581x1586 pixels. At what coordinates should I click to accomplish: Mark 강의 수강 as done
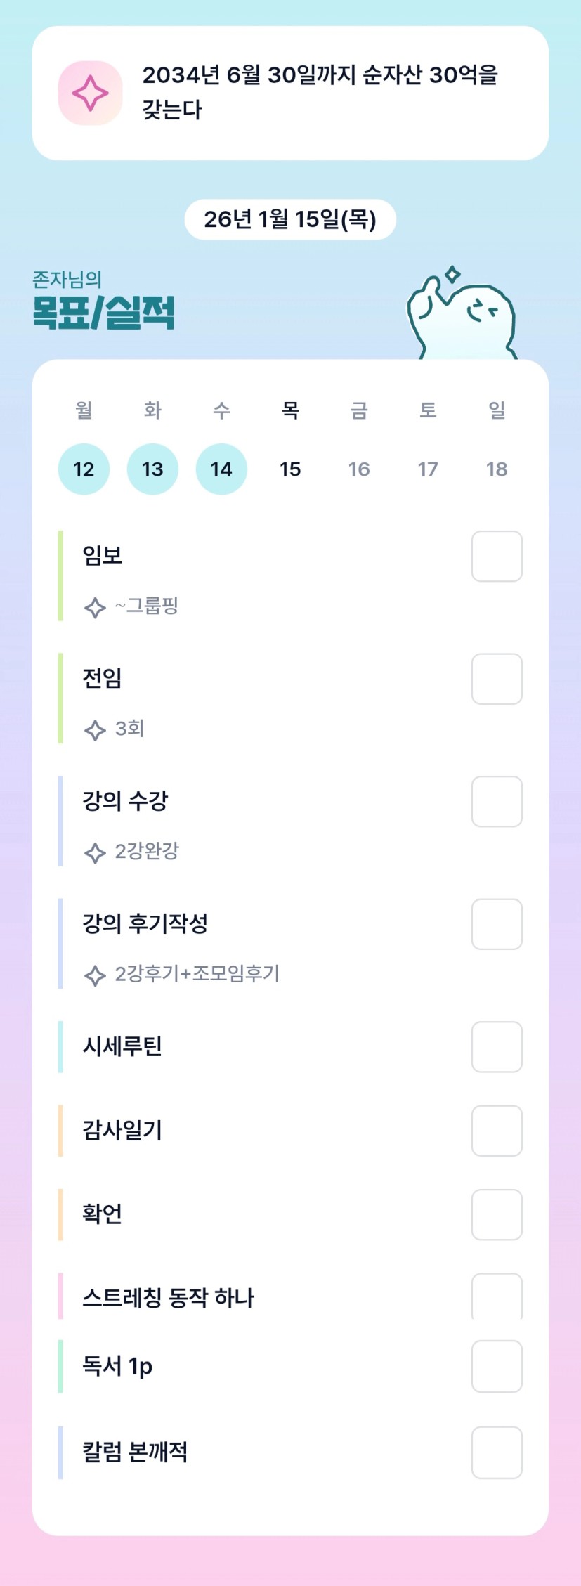[496, 802]
